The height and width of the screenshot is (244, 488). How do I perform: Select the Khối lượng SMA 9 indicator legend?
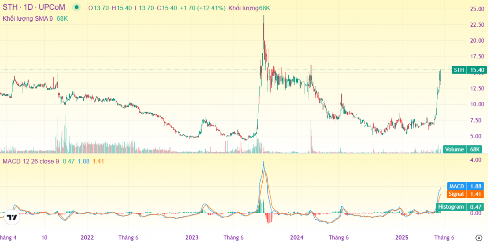28,19
